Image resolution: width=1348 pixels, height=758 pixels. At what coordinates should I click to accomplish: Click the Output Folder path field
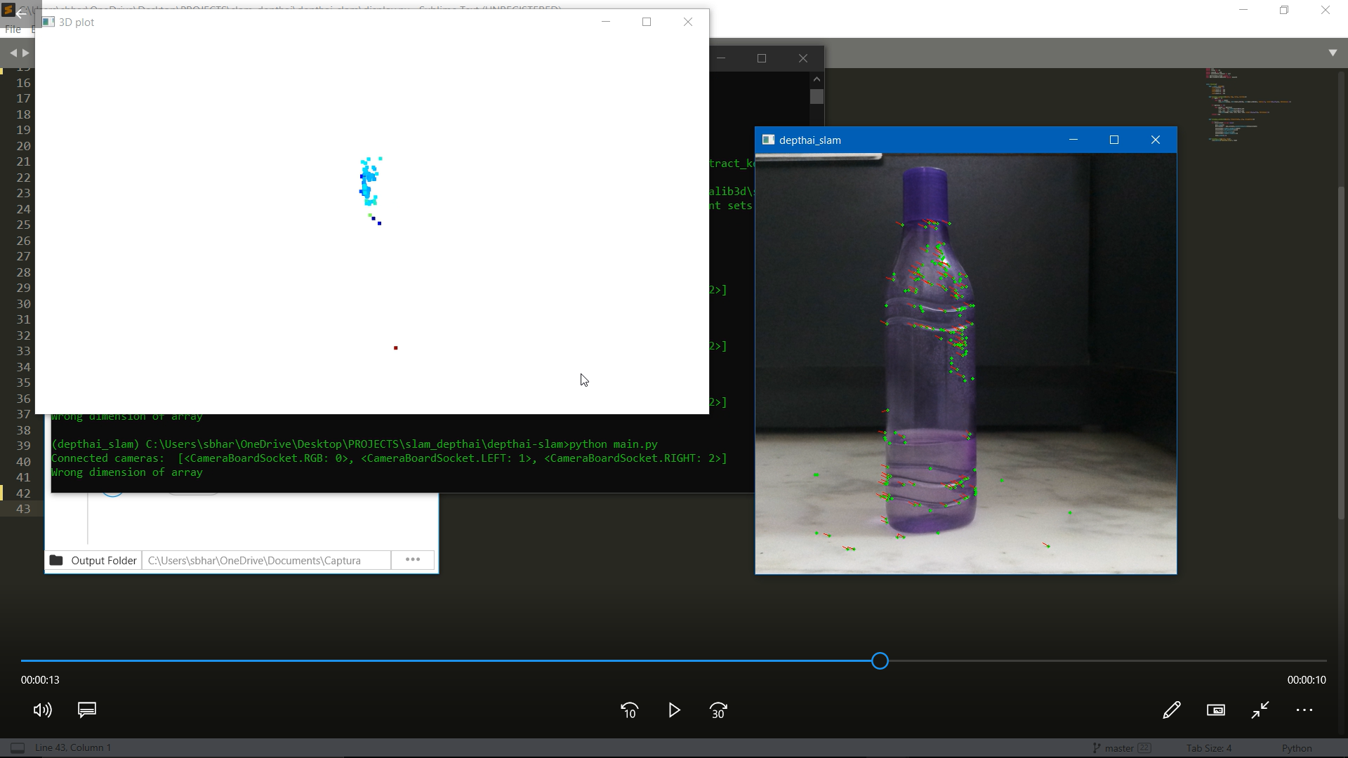coord(267,560)
